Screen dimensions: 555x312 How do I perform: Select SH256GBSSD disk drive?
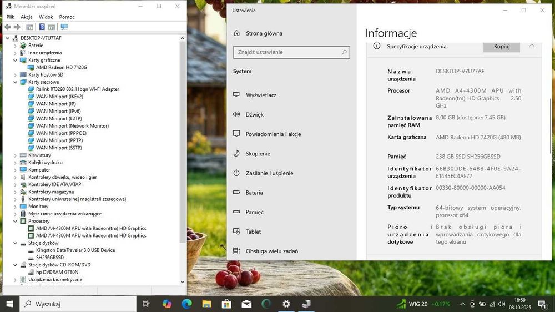tap(50, 258)
